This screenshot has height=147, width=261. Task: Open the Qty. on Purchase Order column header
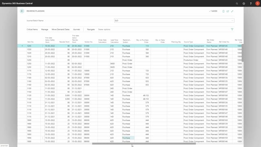pos(142,41)
